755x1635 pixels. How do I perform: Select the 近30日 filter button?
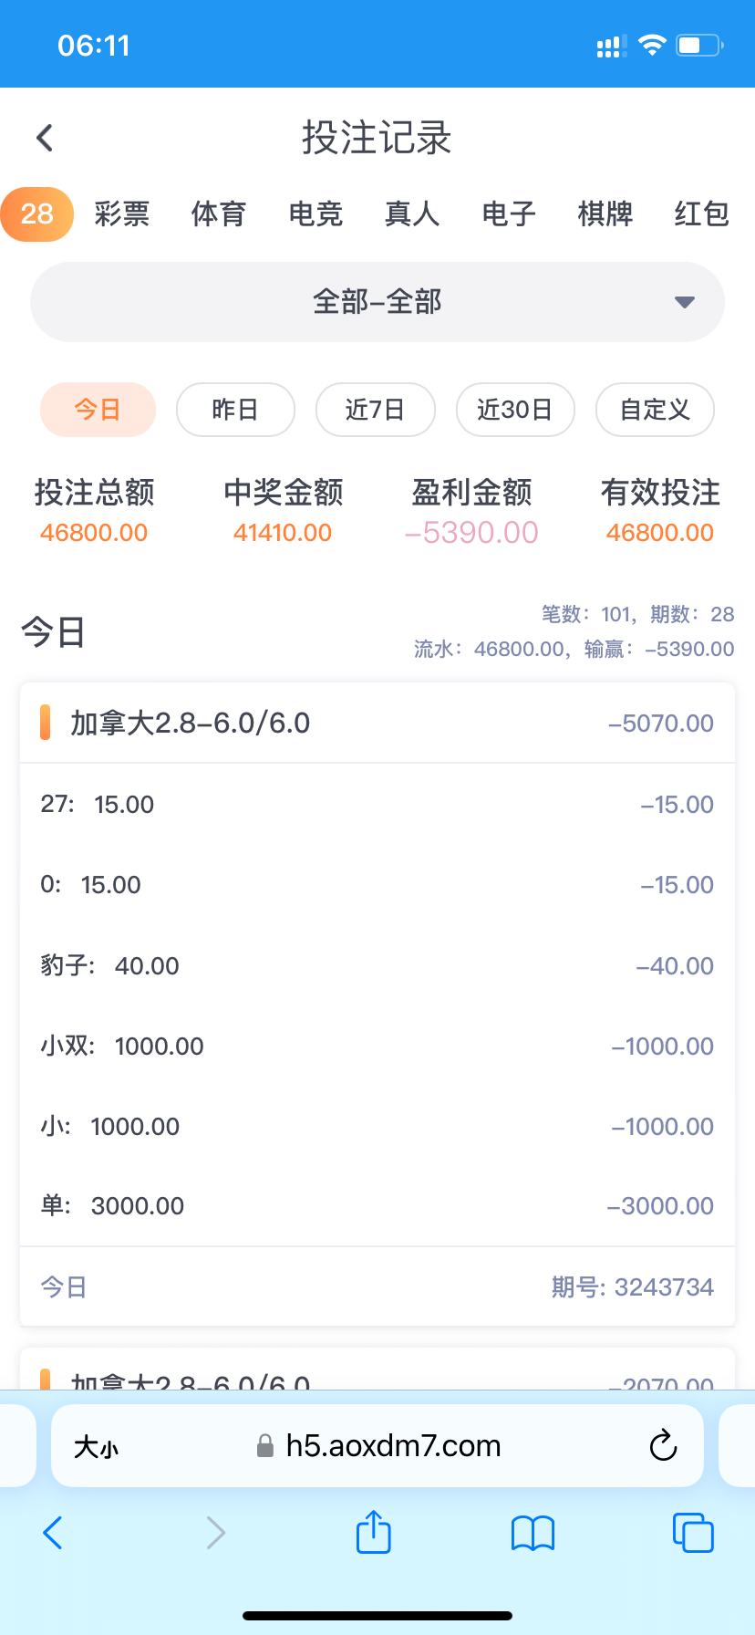[x=515, y=410]
